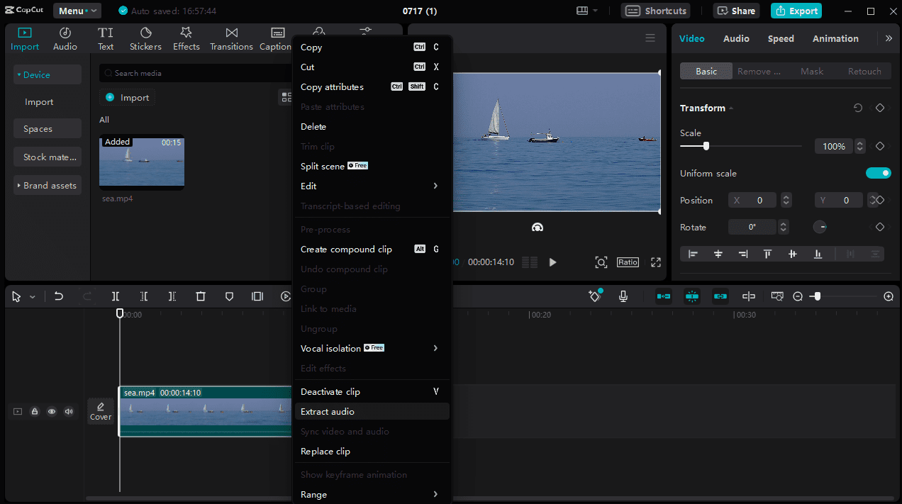Screen dimensions: 902x504
Task: Click the Import button with plus
Action: (x=128, y=97)
